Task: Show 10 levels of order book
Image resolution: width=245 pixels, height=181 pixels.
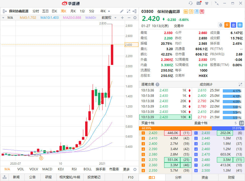Action: tap(242, 123)
